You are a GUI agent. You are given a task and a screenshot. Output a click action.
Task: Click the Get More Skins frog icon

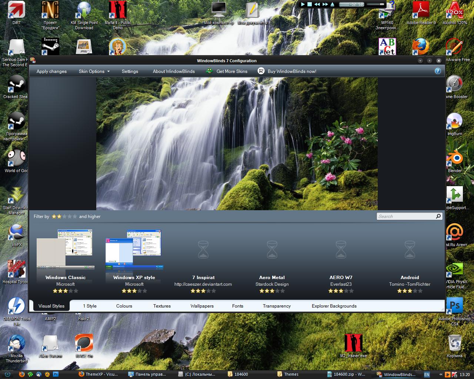coord(209,71)
